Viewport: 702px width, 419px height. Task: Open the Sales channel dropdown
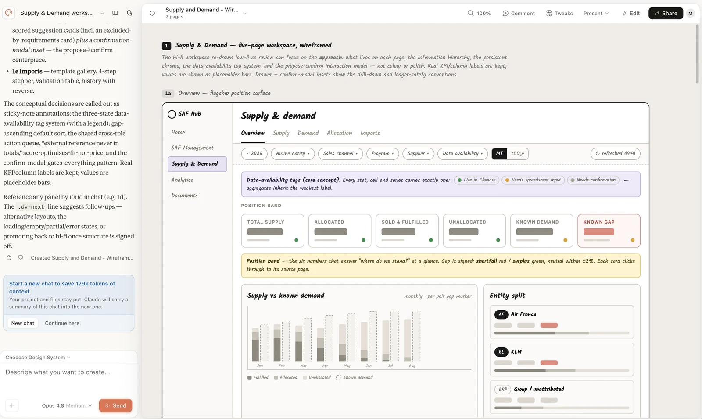pyautogui.click(x=340, y=154)
